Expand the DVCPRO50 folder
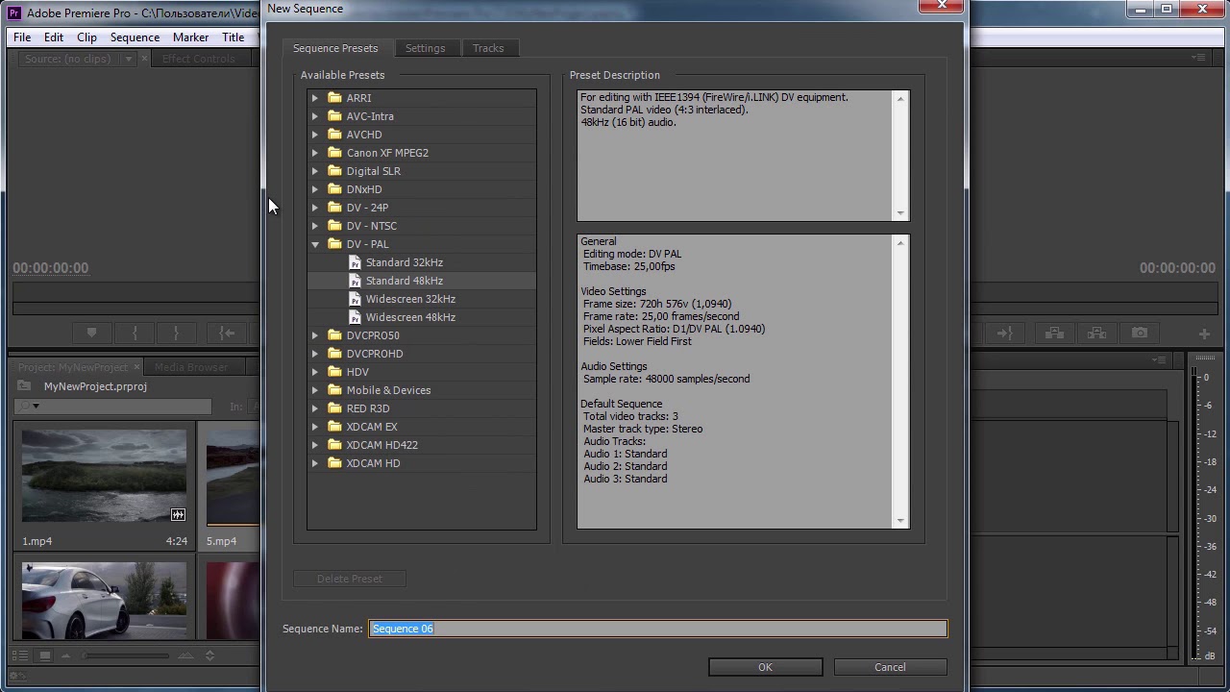The width and height of the screenshot is (1230, 692). pos(315,335)
